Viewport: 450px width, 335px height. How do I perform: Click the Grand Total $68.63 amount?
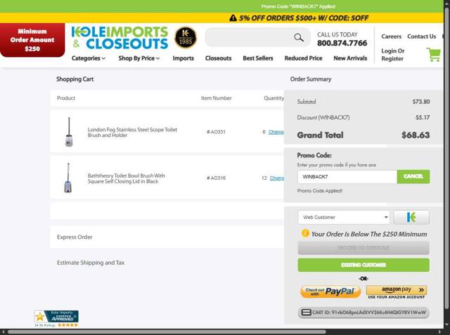click(x=416, y=135)
